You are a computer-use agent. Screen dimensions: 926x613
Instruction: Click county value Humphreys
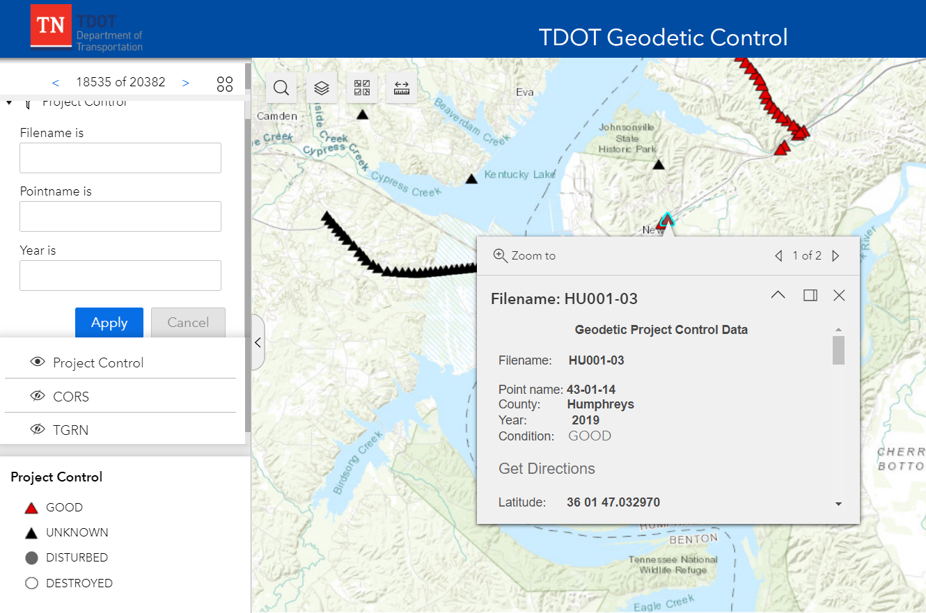pos(601,404)
